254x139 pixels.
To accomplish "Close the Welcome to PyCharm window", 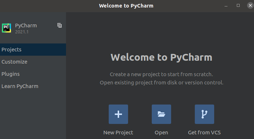I will click(x=250, y=5).
